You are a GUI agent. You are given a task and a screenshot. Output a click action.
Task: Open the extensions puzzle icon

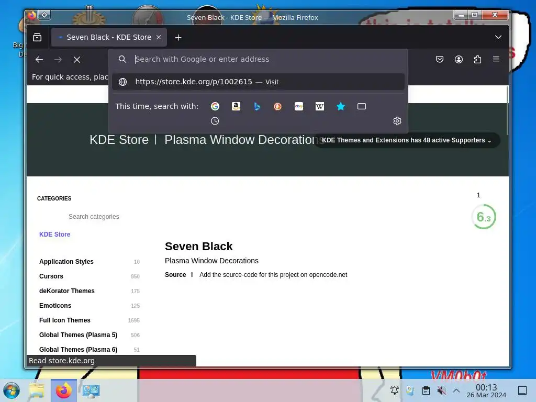(477, 60)
